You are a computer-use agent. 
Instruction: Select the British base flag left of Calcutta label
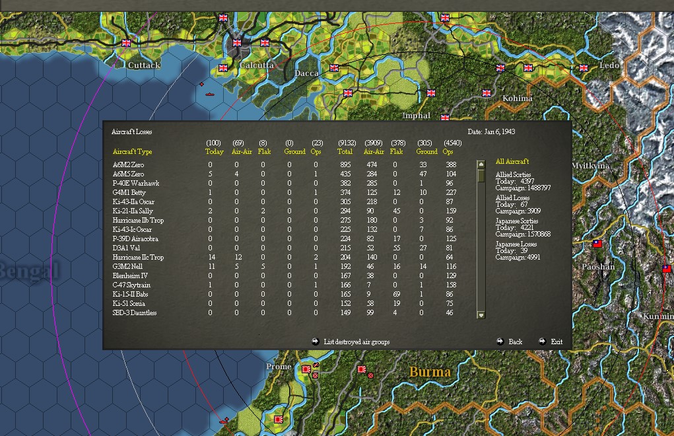coord(222,68)
